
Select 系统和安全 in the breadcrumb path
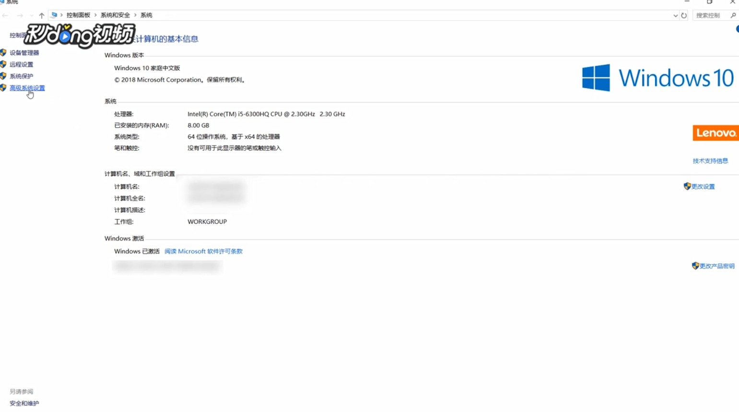[x=115, y=15]
